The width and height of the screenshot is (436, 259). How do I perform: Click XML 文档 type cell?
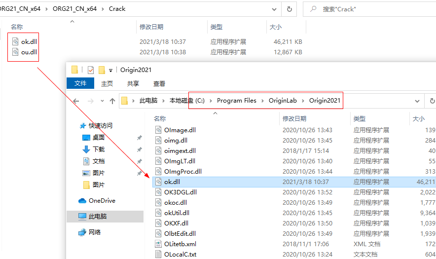pos(367,244)
